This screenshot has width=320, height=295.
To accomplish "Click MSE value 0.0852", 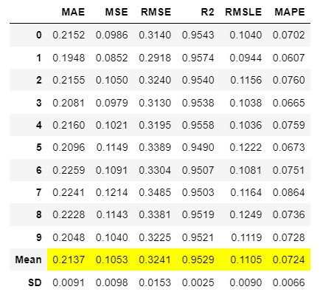I will click(112, 58).
